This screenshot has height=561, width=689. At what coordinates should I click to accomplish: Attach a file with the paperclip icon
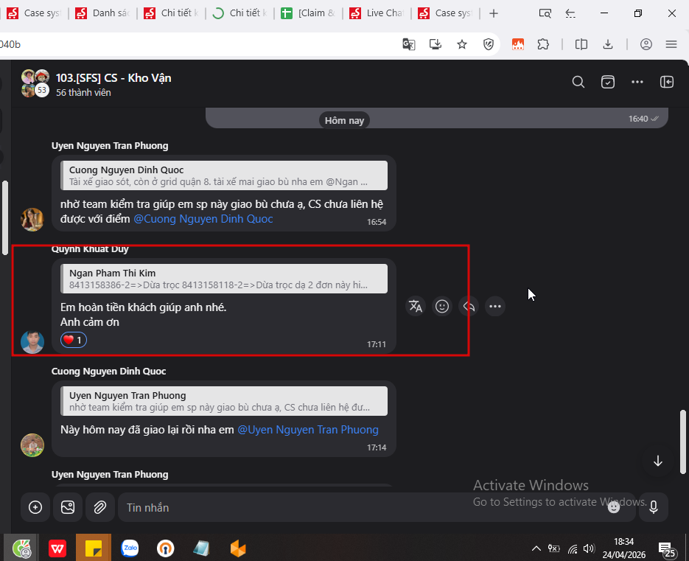point(100,507)
